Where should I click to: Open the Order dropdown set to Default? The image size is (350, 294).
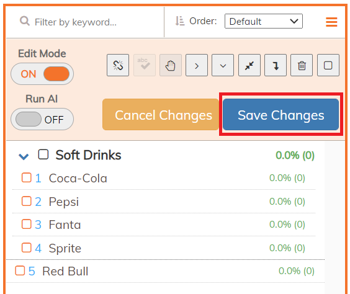tap(264, 21)
